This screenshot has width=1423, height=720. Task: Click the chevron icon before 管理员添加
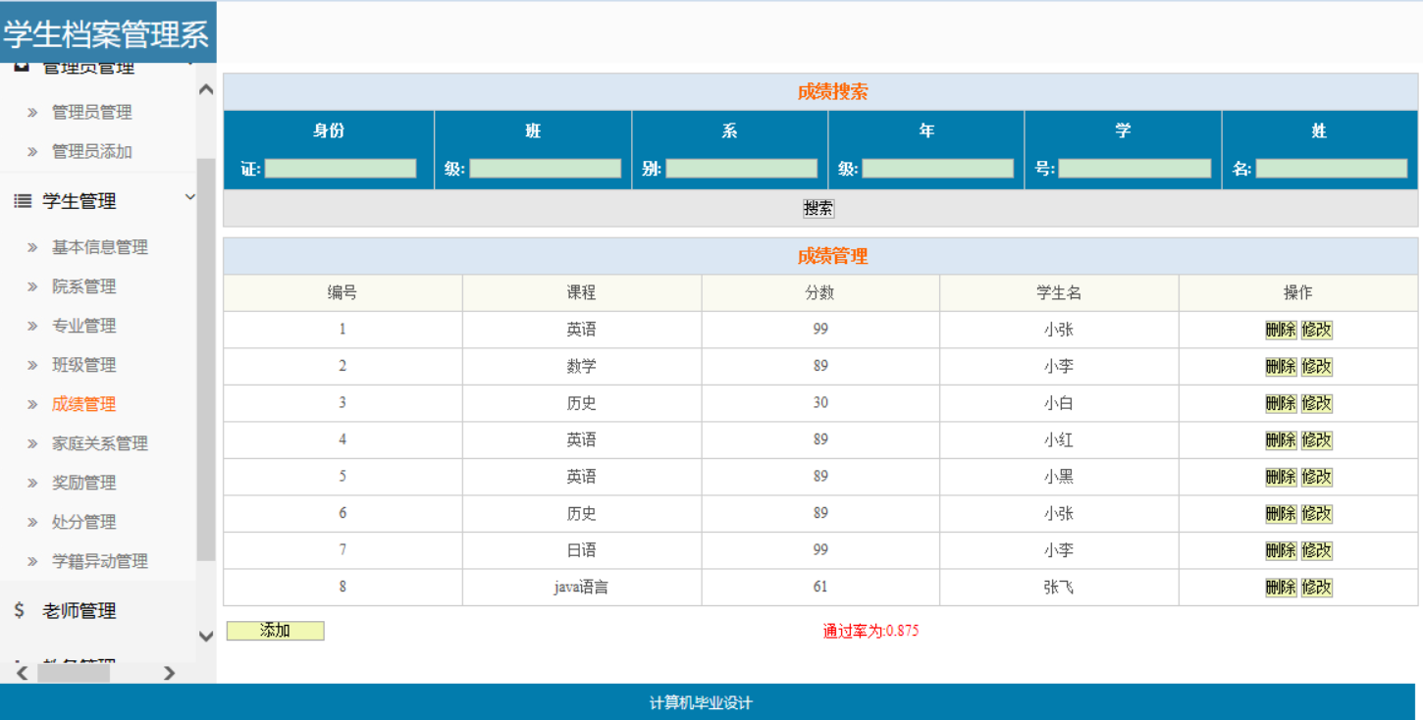(32, 152)
